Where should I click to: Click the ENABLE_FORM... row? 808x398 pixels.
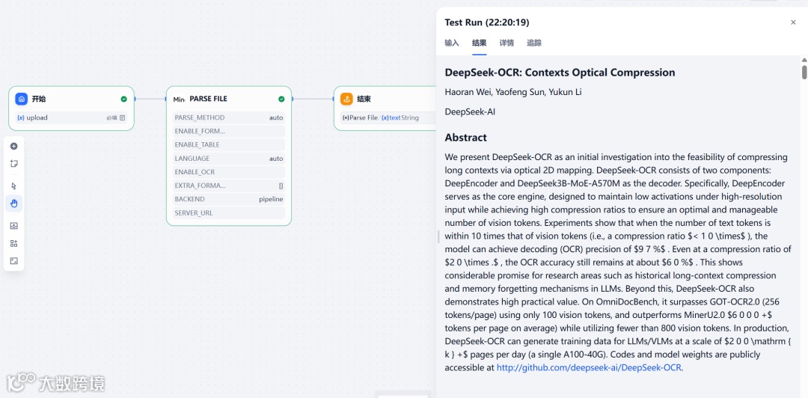(229, 131)
